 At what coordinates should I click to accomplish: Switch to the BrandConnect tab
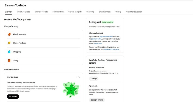click(x=105, y=12)
